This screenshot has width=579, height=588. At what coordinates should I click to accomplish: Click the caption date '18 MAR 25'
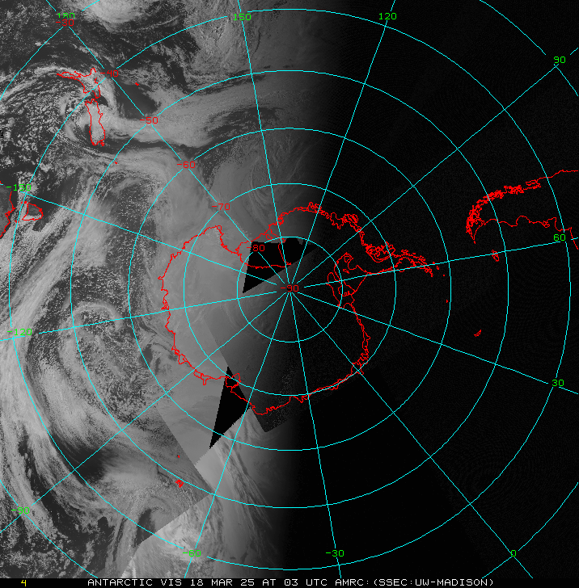click(222, 582)
